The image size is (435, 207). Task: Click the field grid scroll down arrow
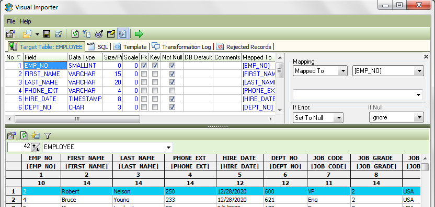pos(280,111)
